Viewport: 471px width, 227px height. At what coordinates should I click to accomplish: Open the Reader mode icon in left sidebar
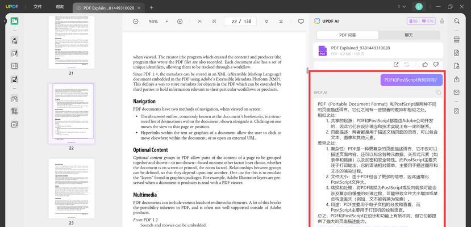14,21
